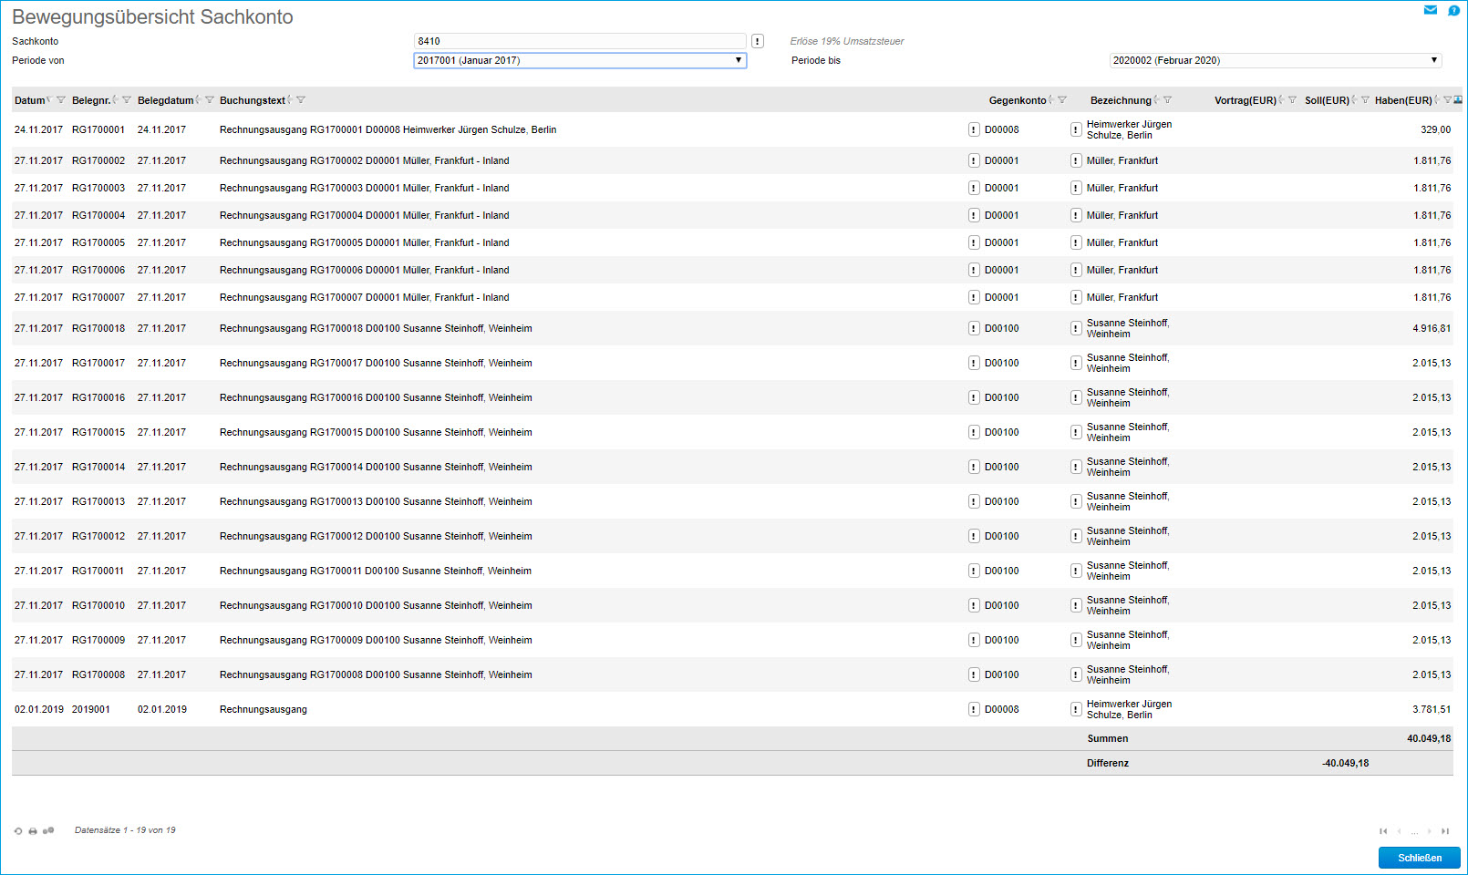Click the info icon beside Sachkonto 8410
Image resolution: width=1468 pixels, height=875 pixels.
(758, 41)
